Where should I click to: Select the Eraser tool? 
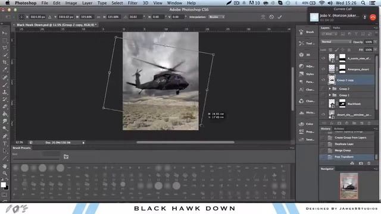[x=4, y=106]
